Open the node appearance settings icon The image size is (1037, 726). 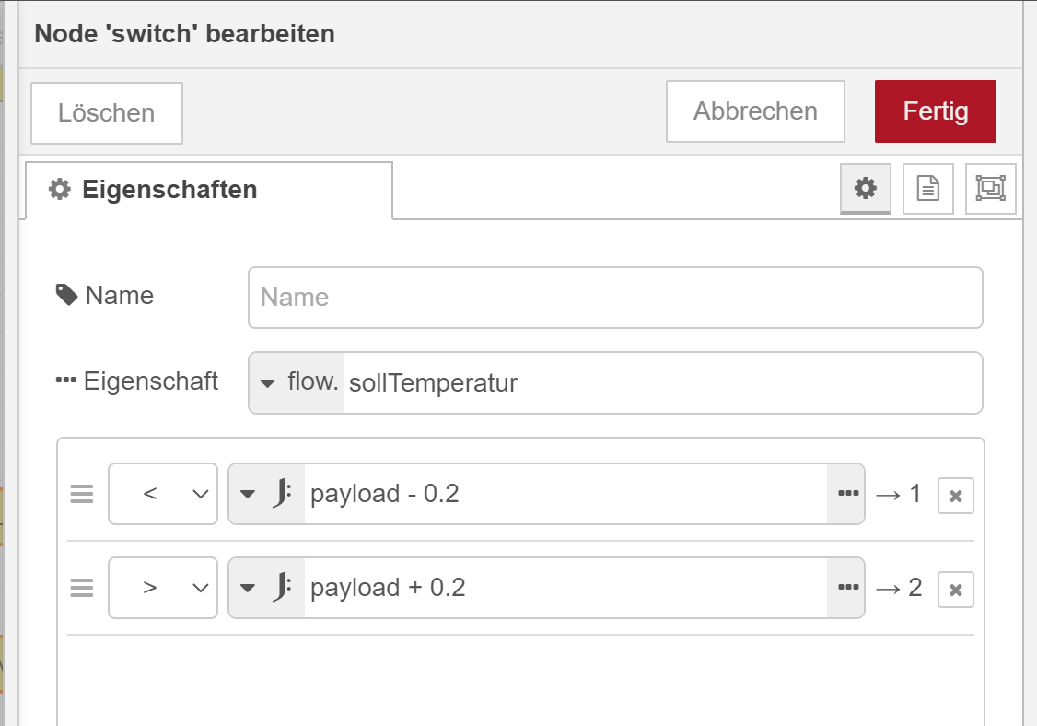[x=990, y=189]
